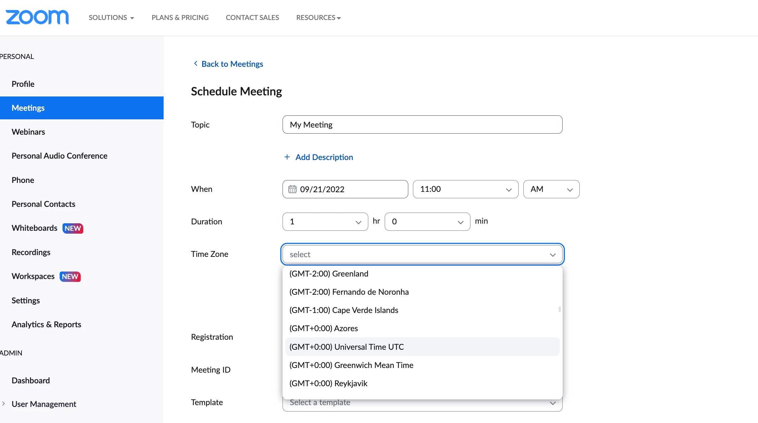Open Recordings in sidebar
Viewport: 758px width, 423px height.
point(31,252)
